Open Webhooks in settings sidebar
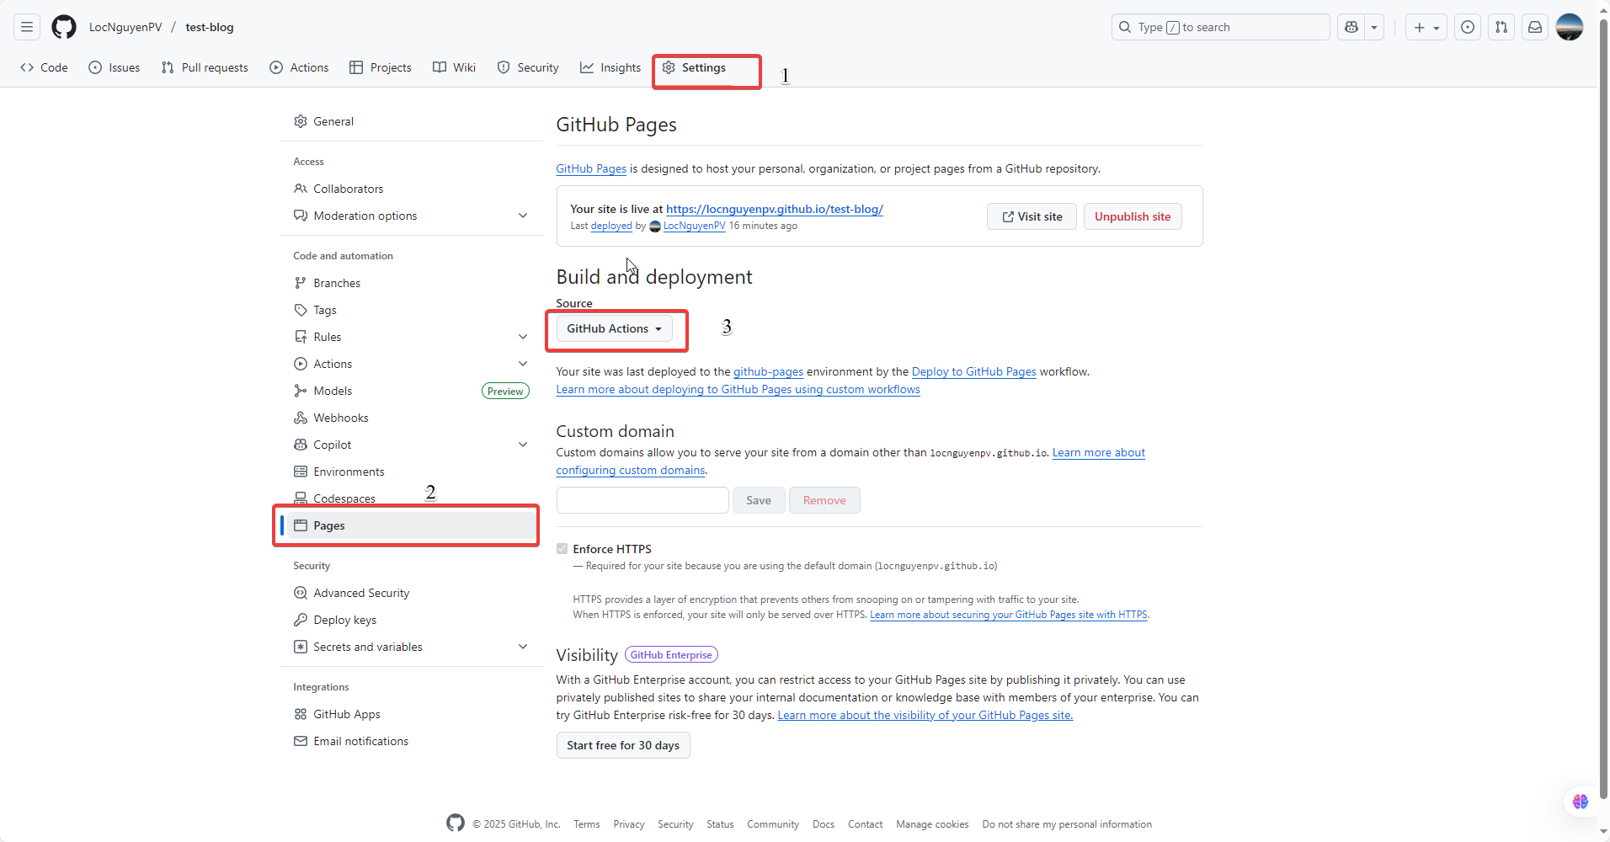The image size is (1610, 842). [x=341, y=418]
